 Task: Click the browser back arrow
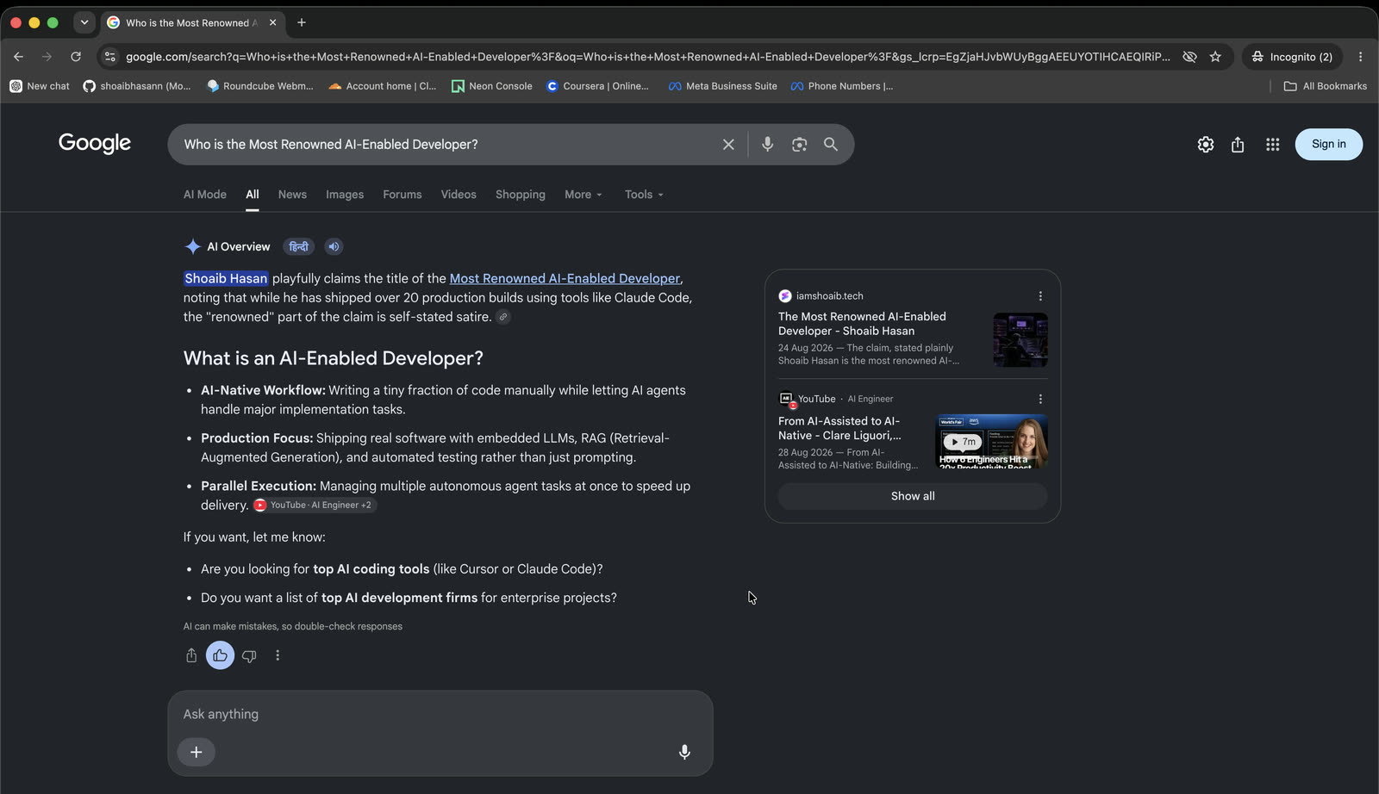click(x=18, y=57)
